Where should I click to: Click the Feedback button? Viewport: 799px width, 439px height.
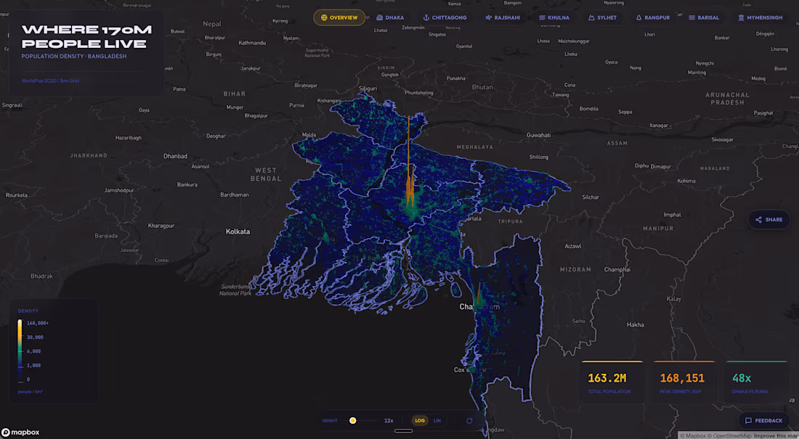coord(763,420)
